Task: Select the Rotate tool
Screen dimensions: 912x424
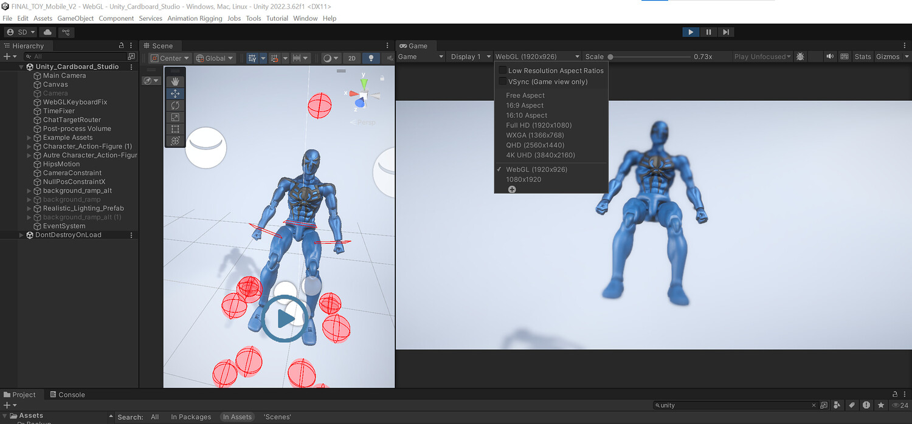Action: point(175,105)
